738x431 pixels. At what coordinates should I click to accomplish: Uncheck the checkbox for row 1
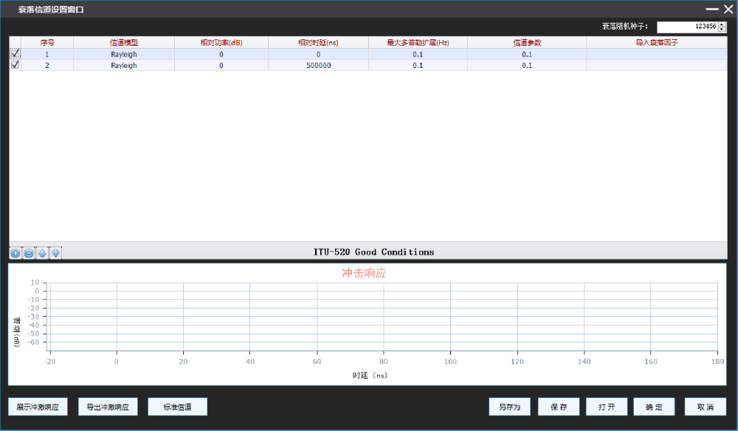click(15, 54)
